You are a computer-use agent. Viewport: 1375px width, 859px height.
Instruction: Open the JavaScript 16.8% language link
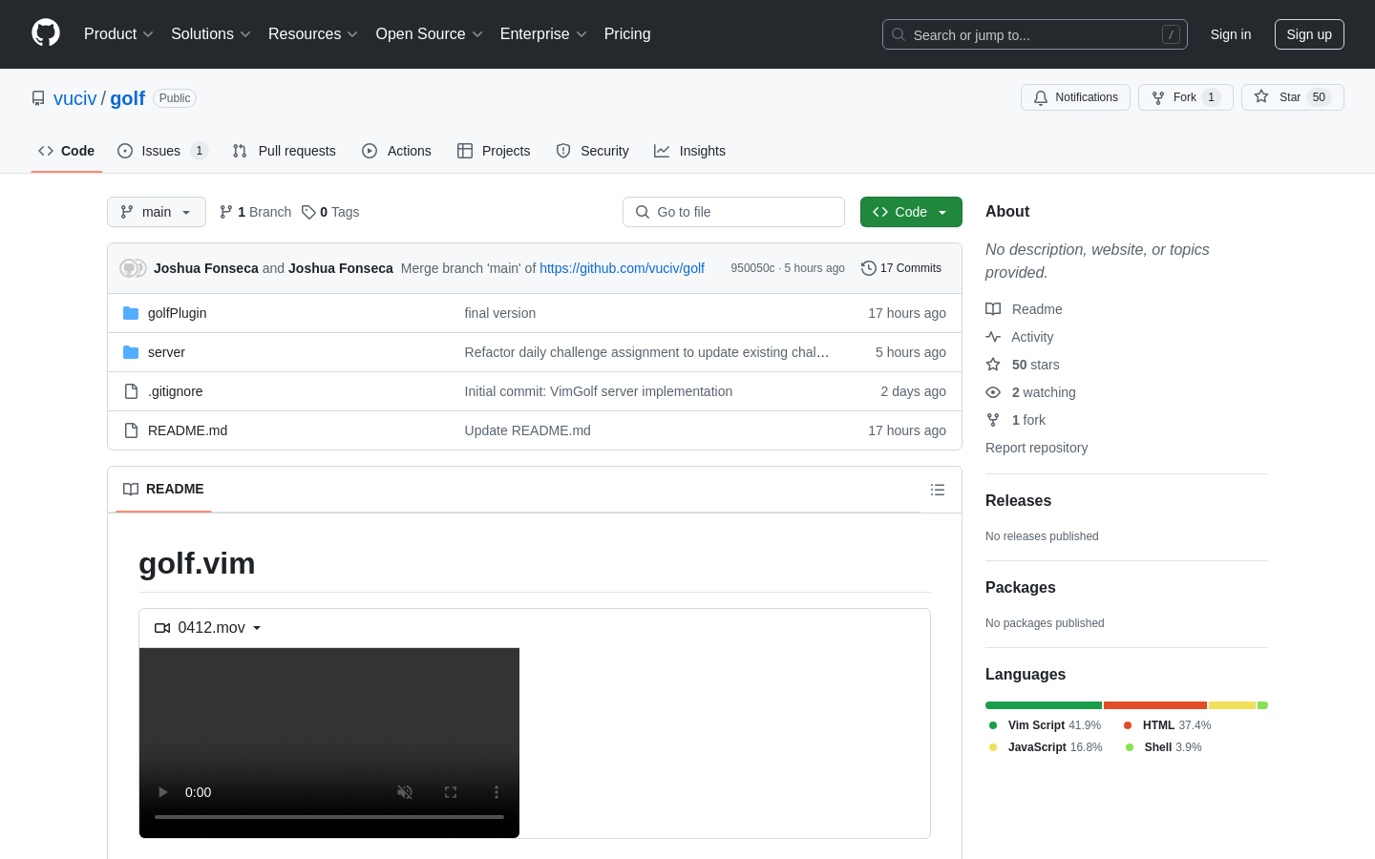[x=1046, y=747]
